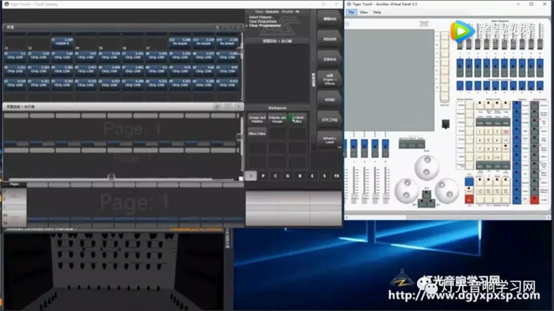Click the Wheels = Level softkey
The height and width of the screenshot is (311, 554).
tap(330, 140)
